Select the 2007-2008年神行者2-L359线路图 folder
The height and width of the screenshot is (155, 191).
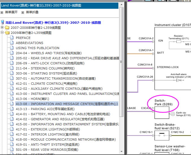[x=36, y=28]
